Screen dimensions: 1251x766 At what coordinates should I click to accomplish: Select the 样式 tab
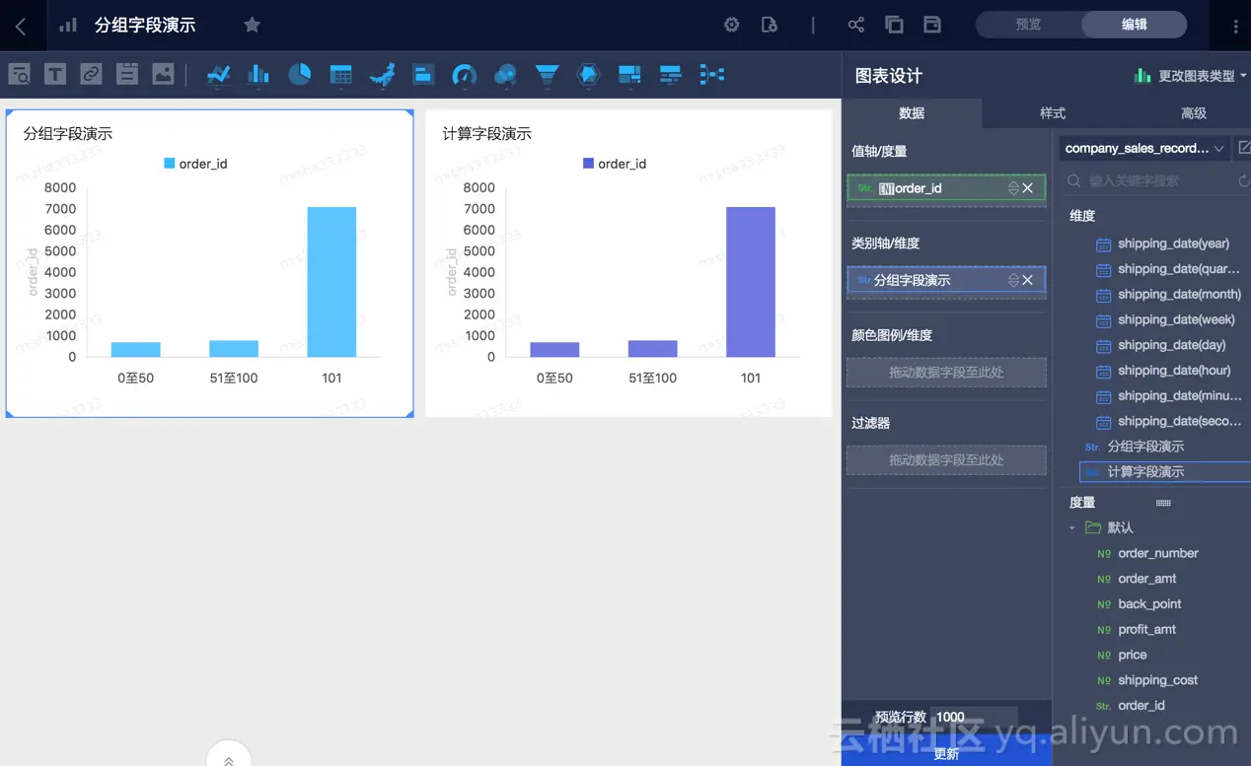[x=1053, y=113]
